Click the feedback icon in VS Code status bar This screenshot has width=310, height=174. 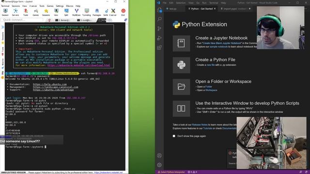300,172
